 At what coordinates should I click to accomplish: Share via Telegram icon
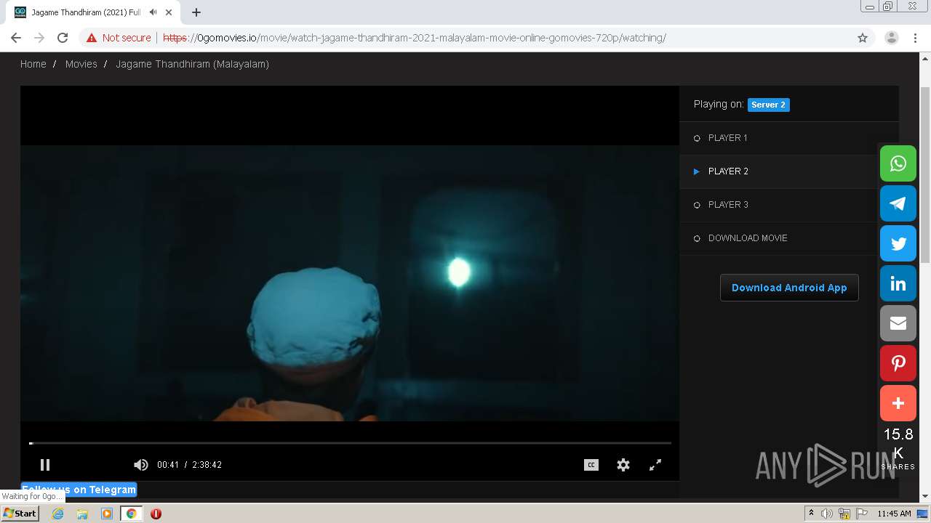point(898,203)
